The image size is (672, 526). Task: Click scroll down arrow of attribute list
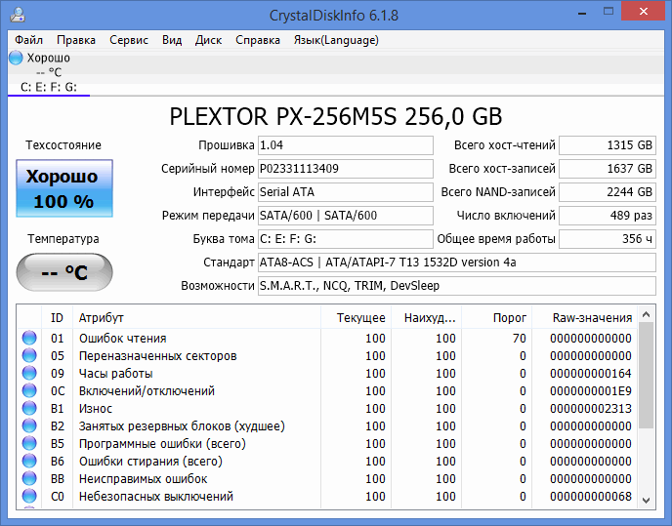[647, 501]
